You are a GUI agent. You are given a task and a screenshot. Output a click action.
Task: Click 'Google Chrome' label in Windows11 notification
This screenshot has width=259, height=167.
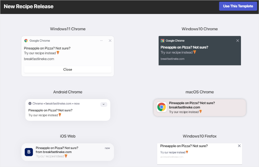[x=40, y=41]
